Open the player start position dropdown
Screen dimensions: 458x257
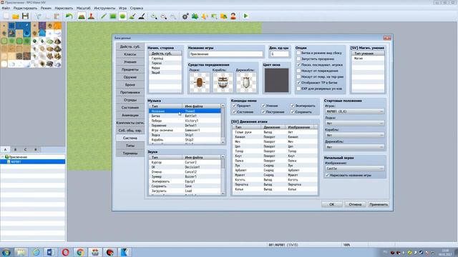coord(355,111)
